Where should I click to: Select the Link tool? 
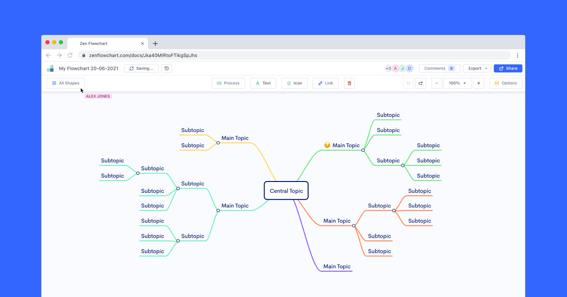click(x=326, y=83)
